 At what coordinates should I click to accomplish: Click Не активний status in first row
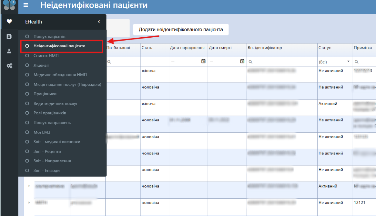coord(331,70)
